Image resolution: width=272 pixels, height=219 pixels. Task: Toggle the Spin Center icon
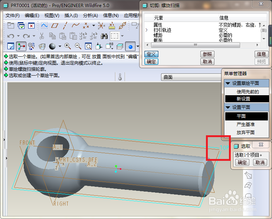(x=21, y=46)
